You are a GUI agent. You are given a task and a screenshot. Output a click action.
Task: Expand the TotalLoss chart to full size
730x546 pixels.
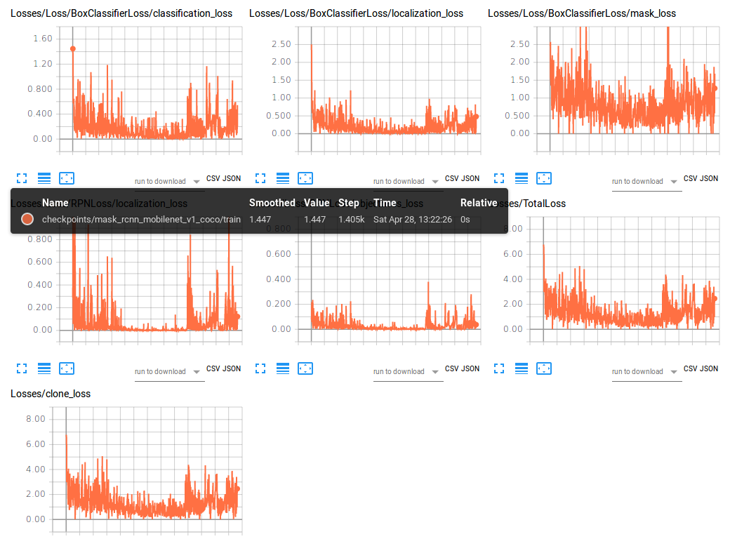(499, 368)
